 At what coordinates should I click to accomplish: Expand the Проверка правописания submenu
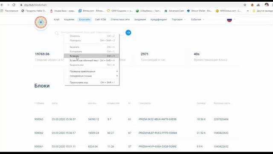(92, 71)
